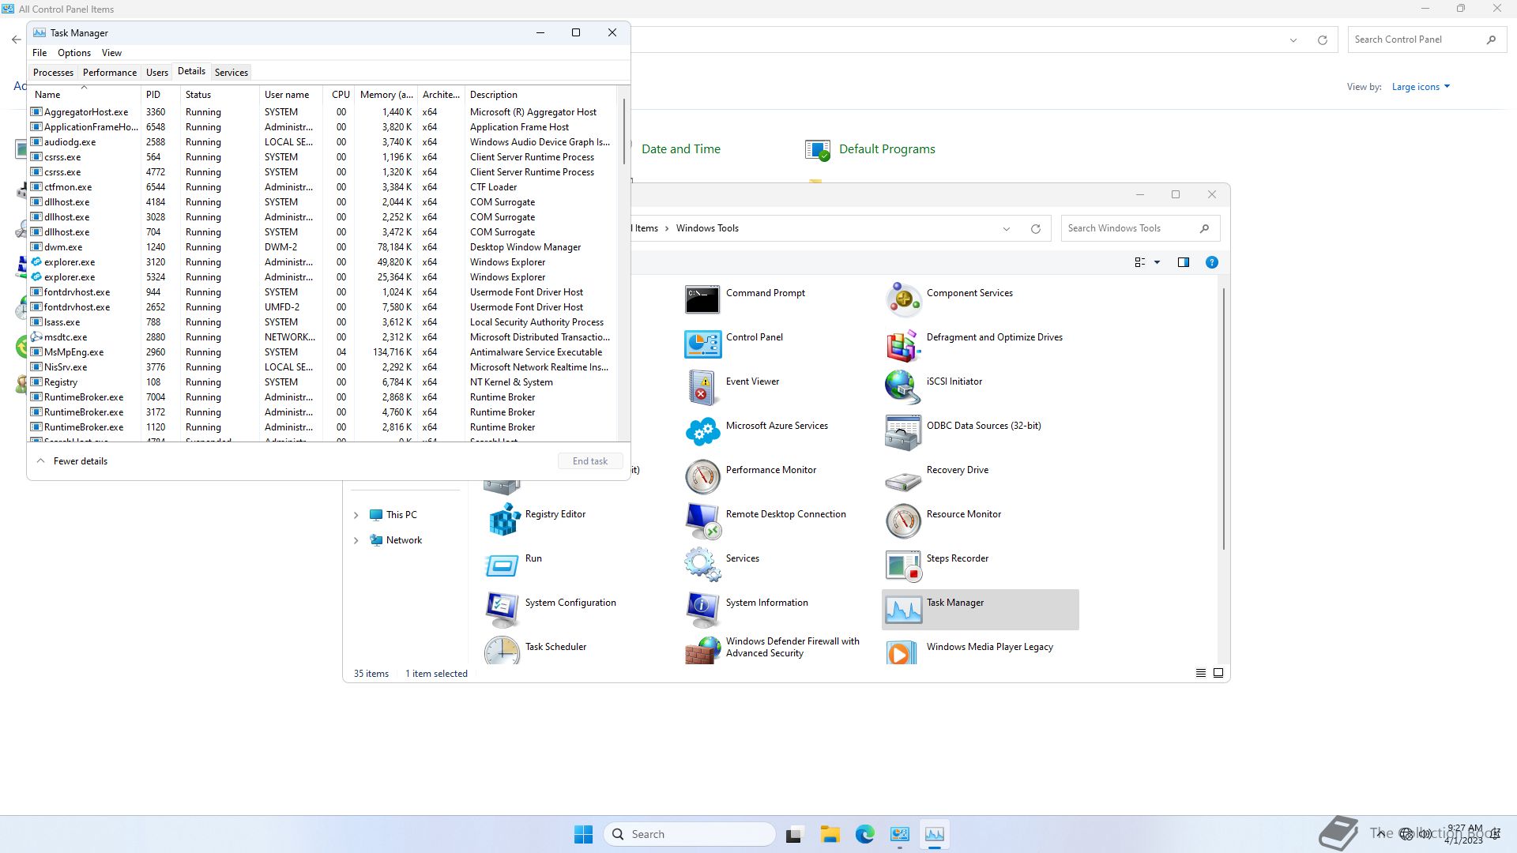This screenshot has width=1517, height=853.
Task: Open the File menu in Task Manager
Action: [x=40, y=53]
